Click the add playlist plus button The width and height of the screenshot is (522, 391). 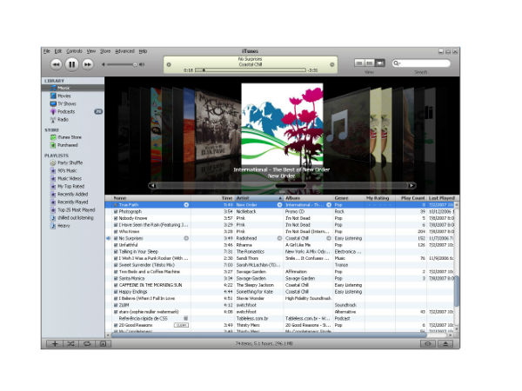(x=55, y=344)
